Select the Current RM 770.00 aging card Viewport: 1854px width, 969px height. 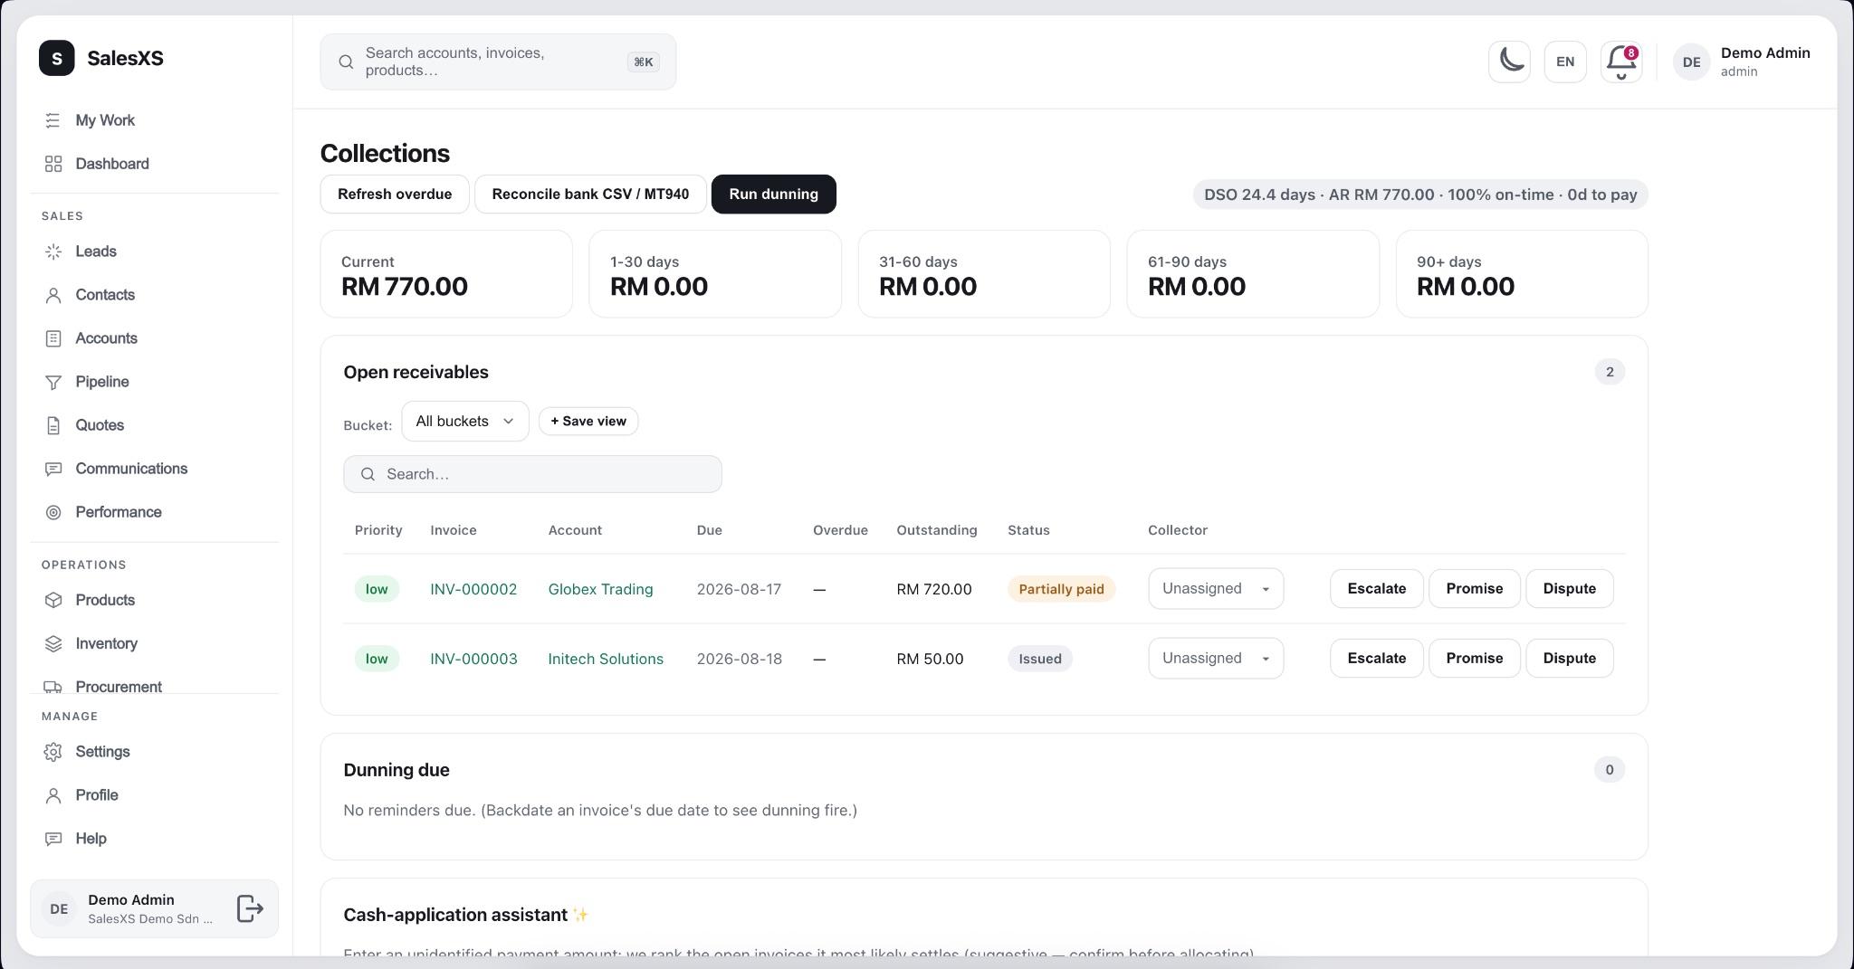pos(446,274)
